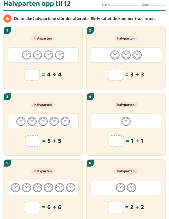Click the Halvparten opp til 12 title
The width and height of the screenshot is (169, 219).
coord(37,4)
